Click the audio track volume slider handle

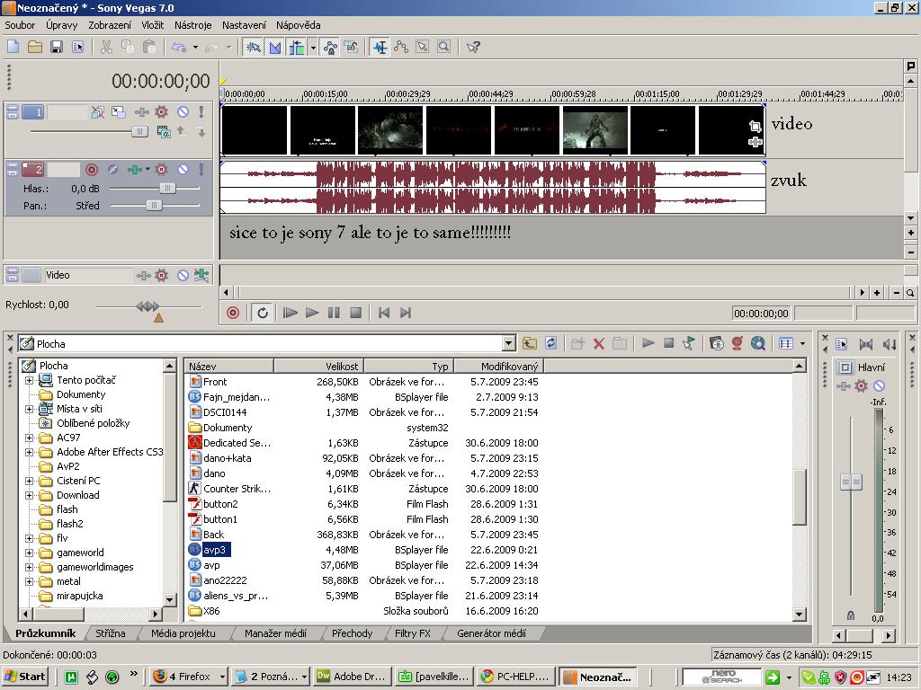pos(167,189)
